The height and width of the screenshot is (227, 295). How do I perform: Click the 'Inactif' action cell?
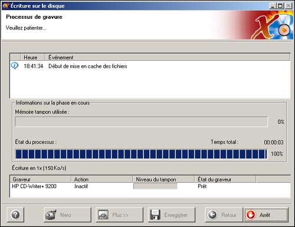point(81,186)
